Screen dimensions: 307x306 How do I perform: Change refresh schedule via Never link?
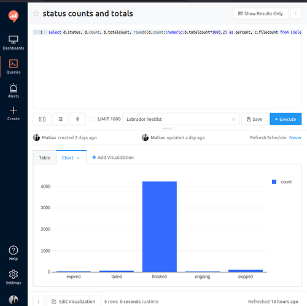click(x=295, y=137)
